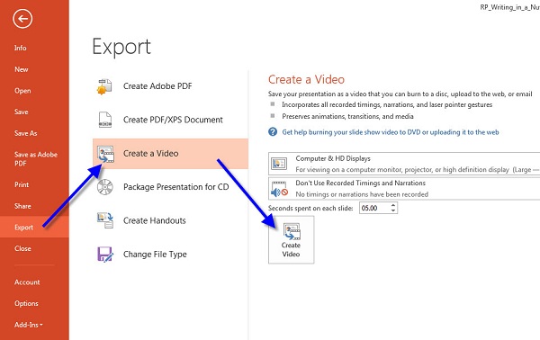The image size is (540, 340).
Task: Select the Change File Type option
Action: coord(170,254)
